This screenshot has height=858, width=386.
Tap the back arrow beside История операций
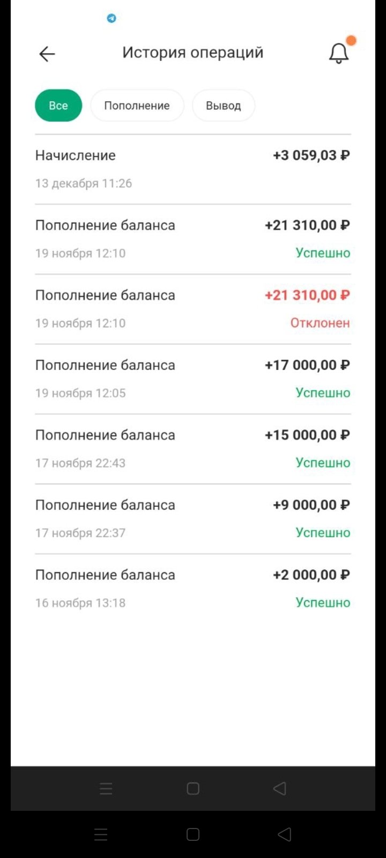click(47, 54)
